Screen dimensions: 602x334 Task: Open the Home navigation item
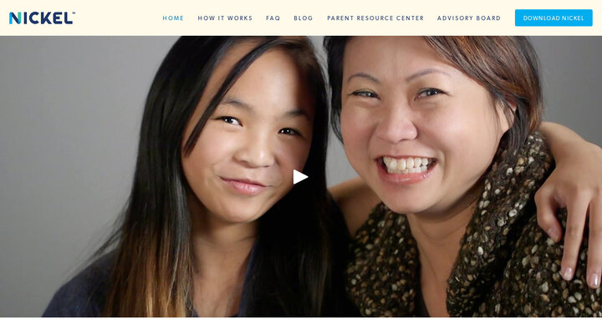point(173,18)
